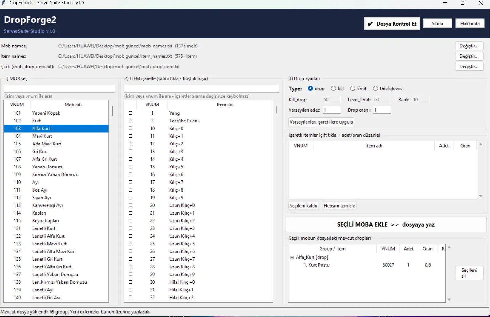Click the Dosya Kontrol Et button
This screenshot has width=490, height=317.
point(392,24)
